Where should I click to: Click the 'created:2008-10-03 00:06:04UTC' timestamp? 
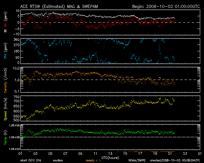point(175,160)
